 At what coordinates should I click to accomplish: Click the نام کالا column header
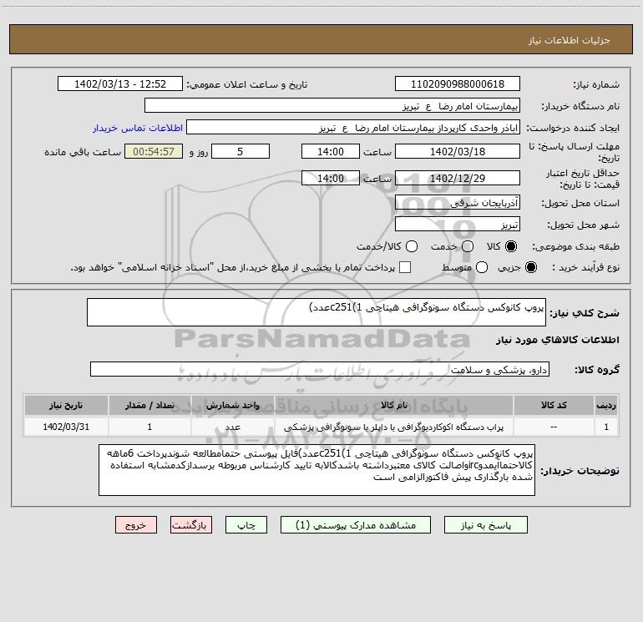pos(393,406)
